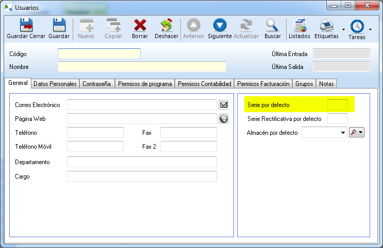Click the globe icon beside Página Web
The height and width of the screenshot is (248, 383).
pos(224,119)
